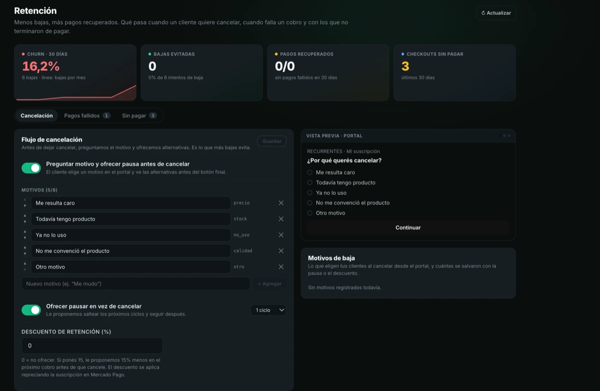Open the Pagos fallidos tab
This screenshot has height=391, width=600.
pos(87,116)
